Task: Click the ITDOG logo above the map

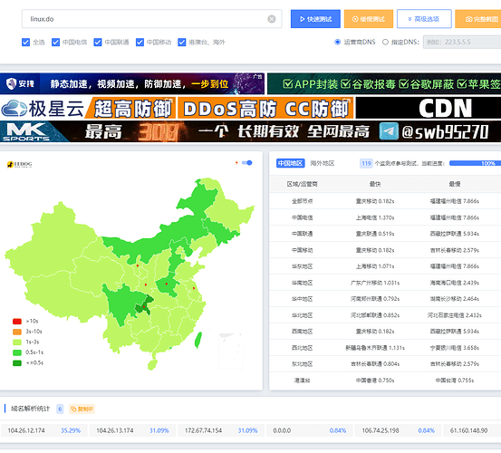Action: pyautogui.click(x=20, y=164)
